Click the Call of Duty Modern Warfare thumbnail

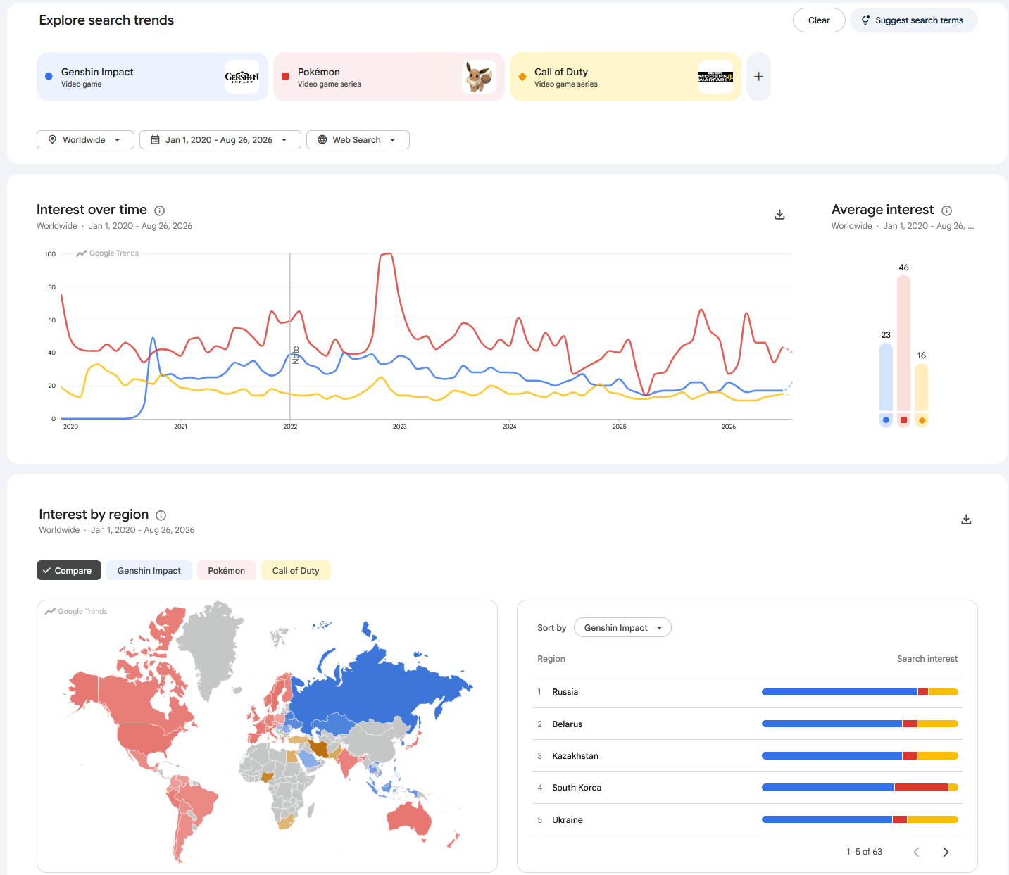pyautogui.click(x=715, y=77)
